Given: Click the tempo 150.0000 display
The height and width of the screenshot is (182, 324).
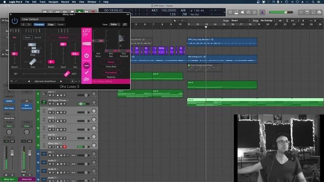Looking at the screenshot, I should [x=169, y=10].
